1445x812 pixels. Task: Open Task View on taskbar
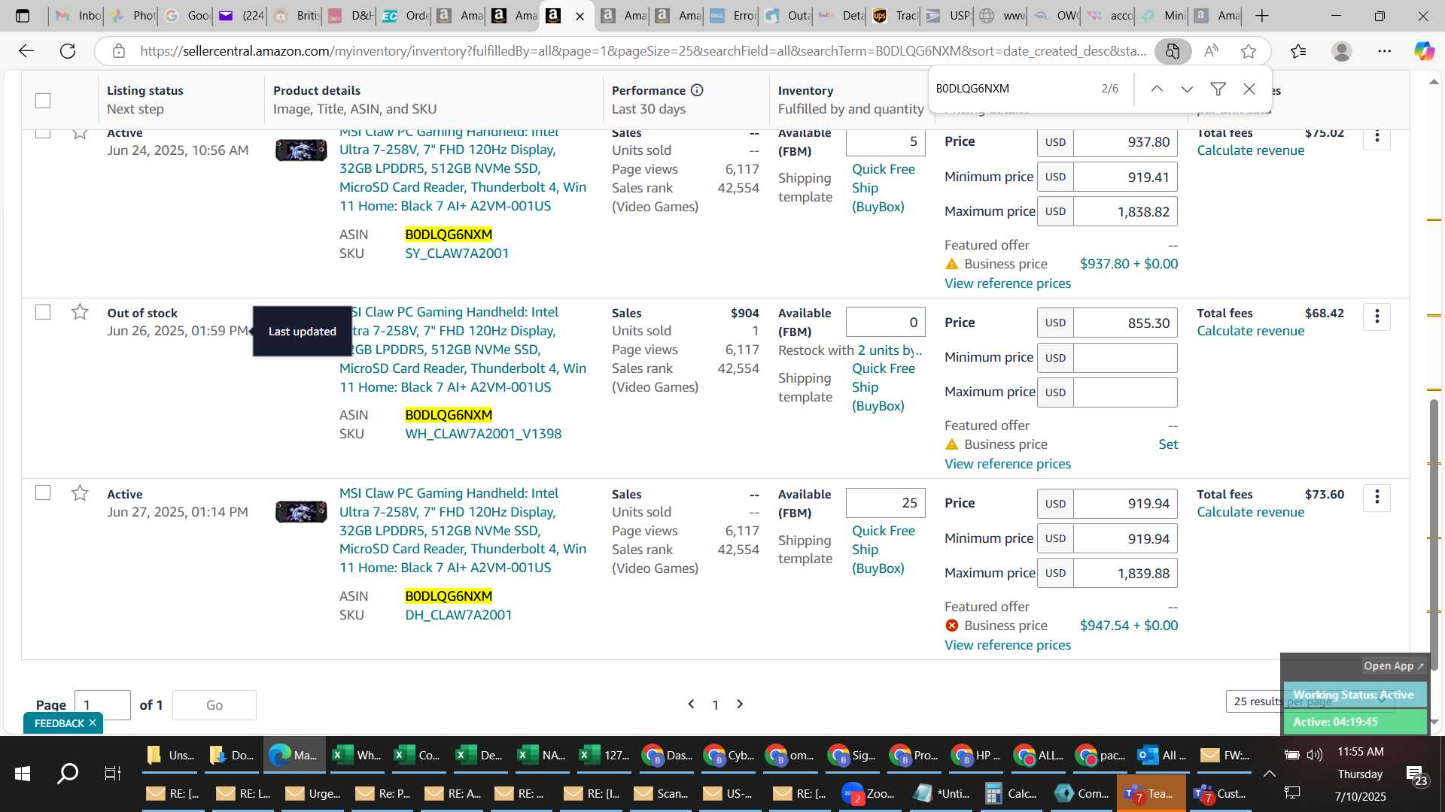point(113,774)
